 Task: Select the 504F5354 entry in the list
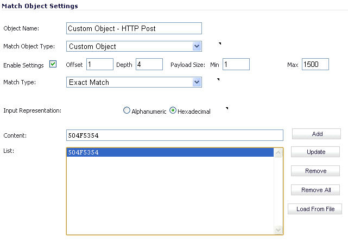170,152
